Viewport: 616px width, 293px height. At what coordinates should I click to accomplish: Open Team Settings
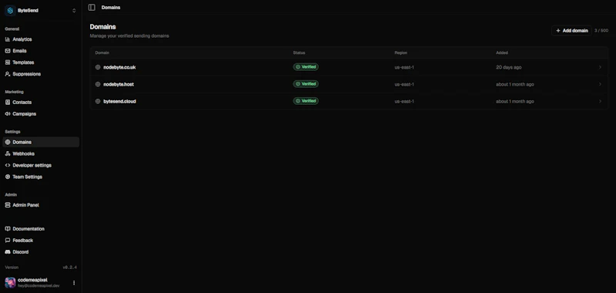pyautogui.click(x=41, y=177)
